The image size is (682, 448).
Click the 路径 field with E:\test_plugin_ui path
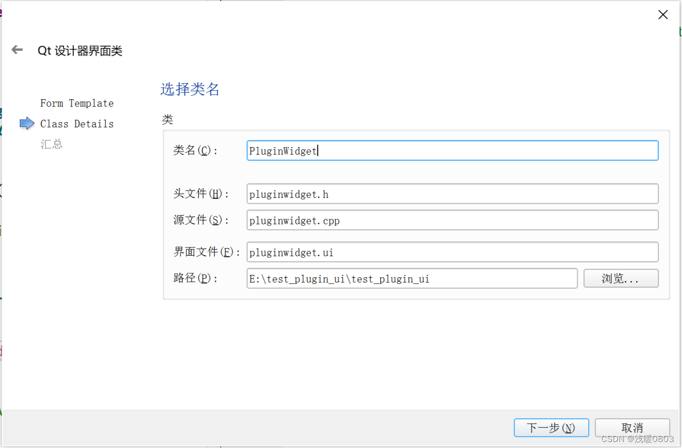coord(412,278)
